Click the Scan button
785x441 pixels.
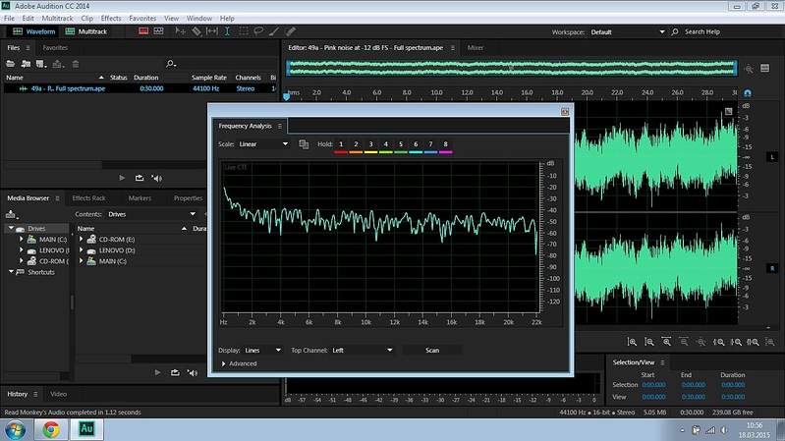[x=432, y=351]
